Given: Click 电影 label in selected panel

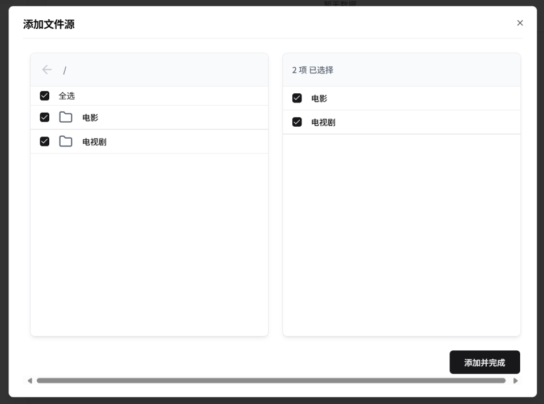Looking at the screenshot, I should tap(319, 99).
